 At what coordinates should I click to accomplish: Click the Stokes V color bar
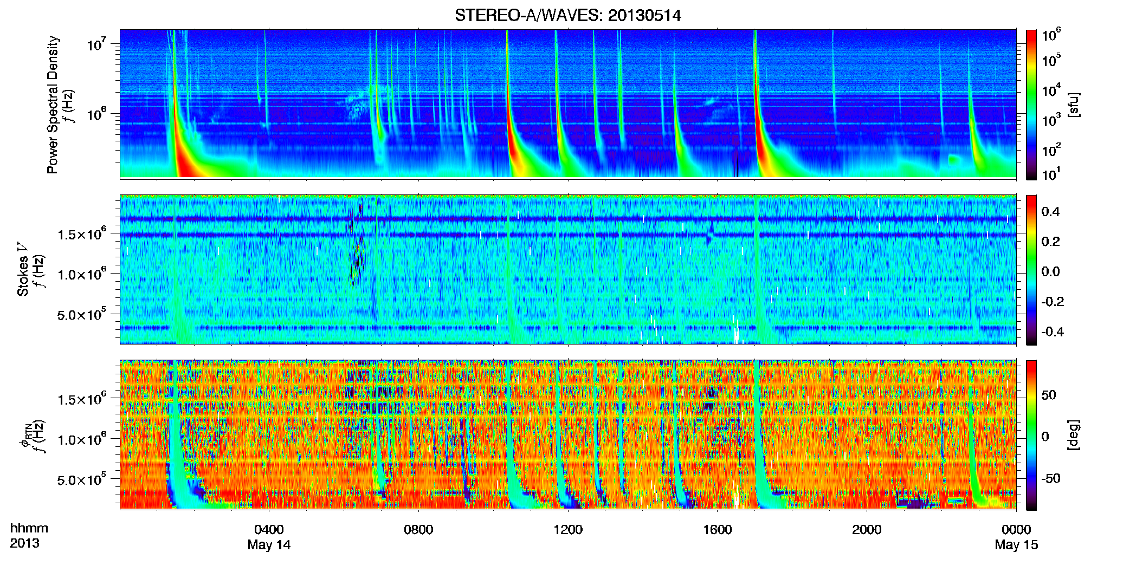(x=1031, y=270)
